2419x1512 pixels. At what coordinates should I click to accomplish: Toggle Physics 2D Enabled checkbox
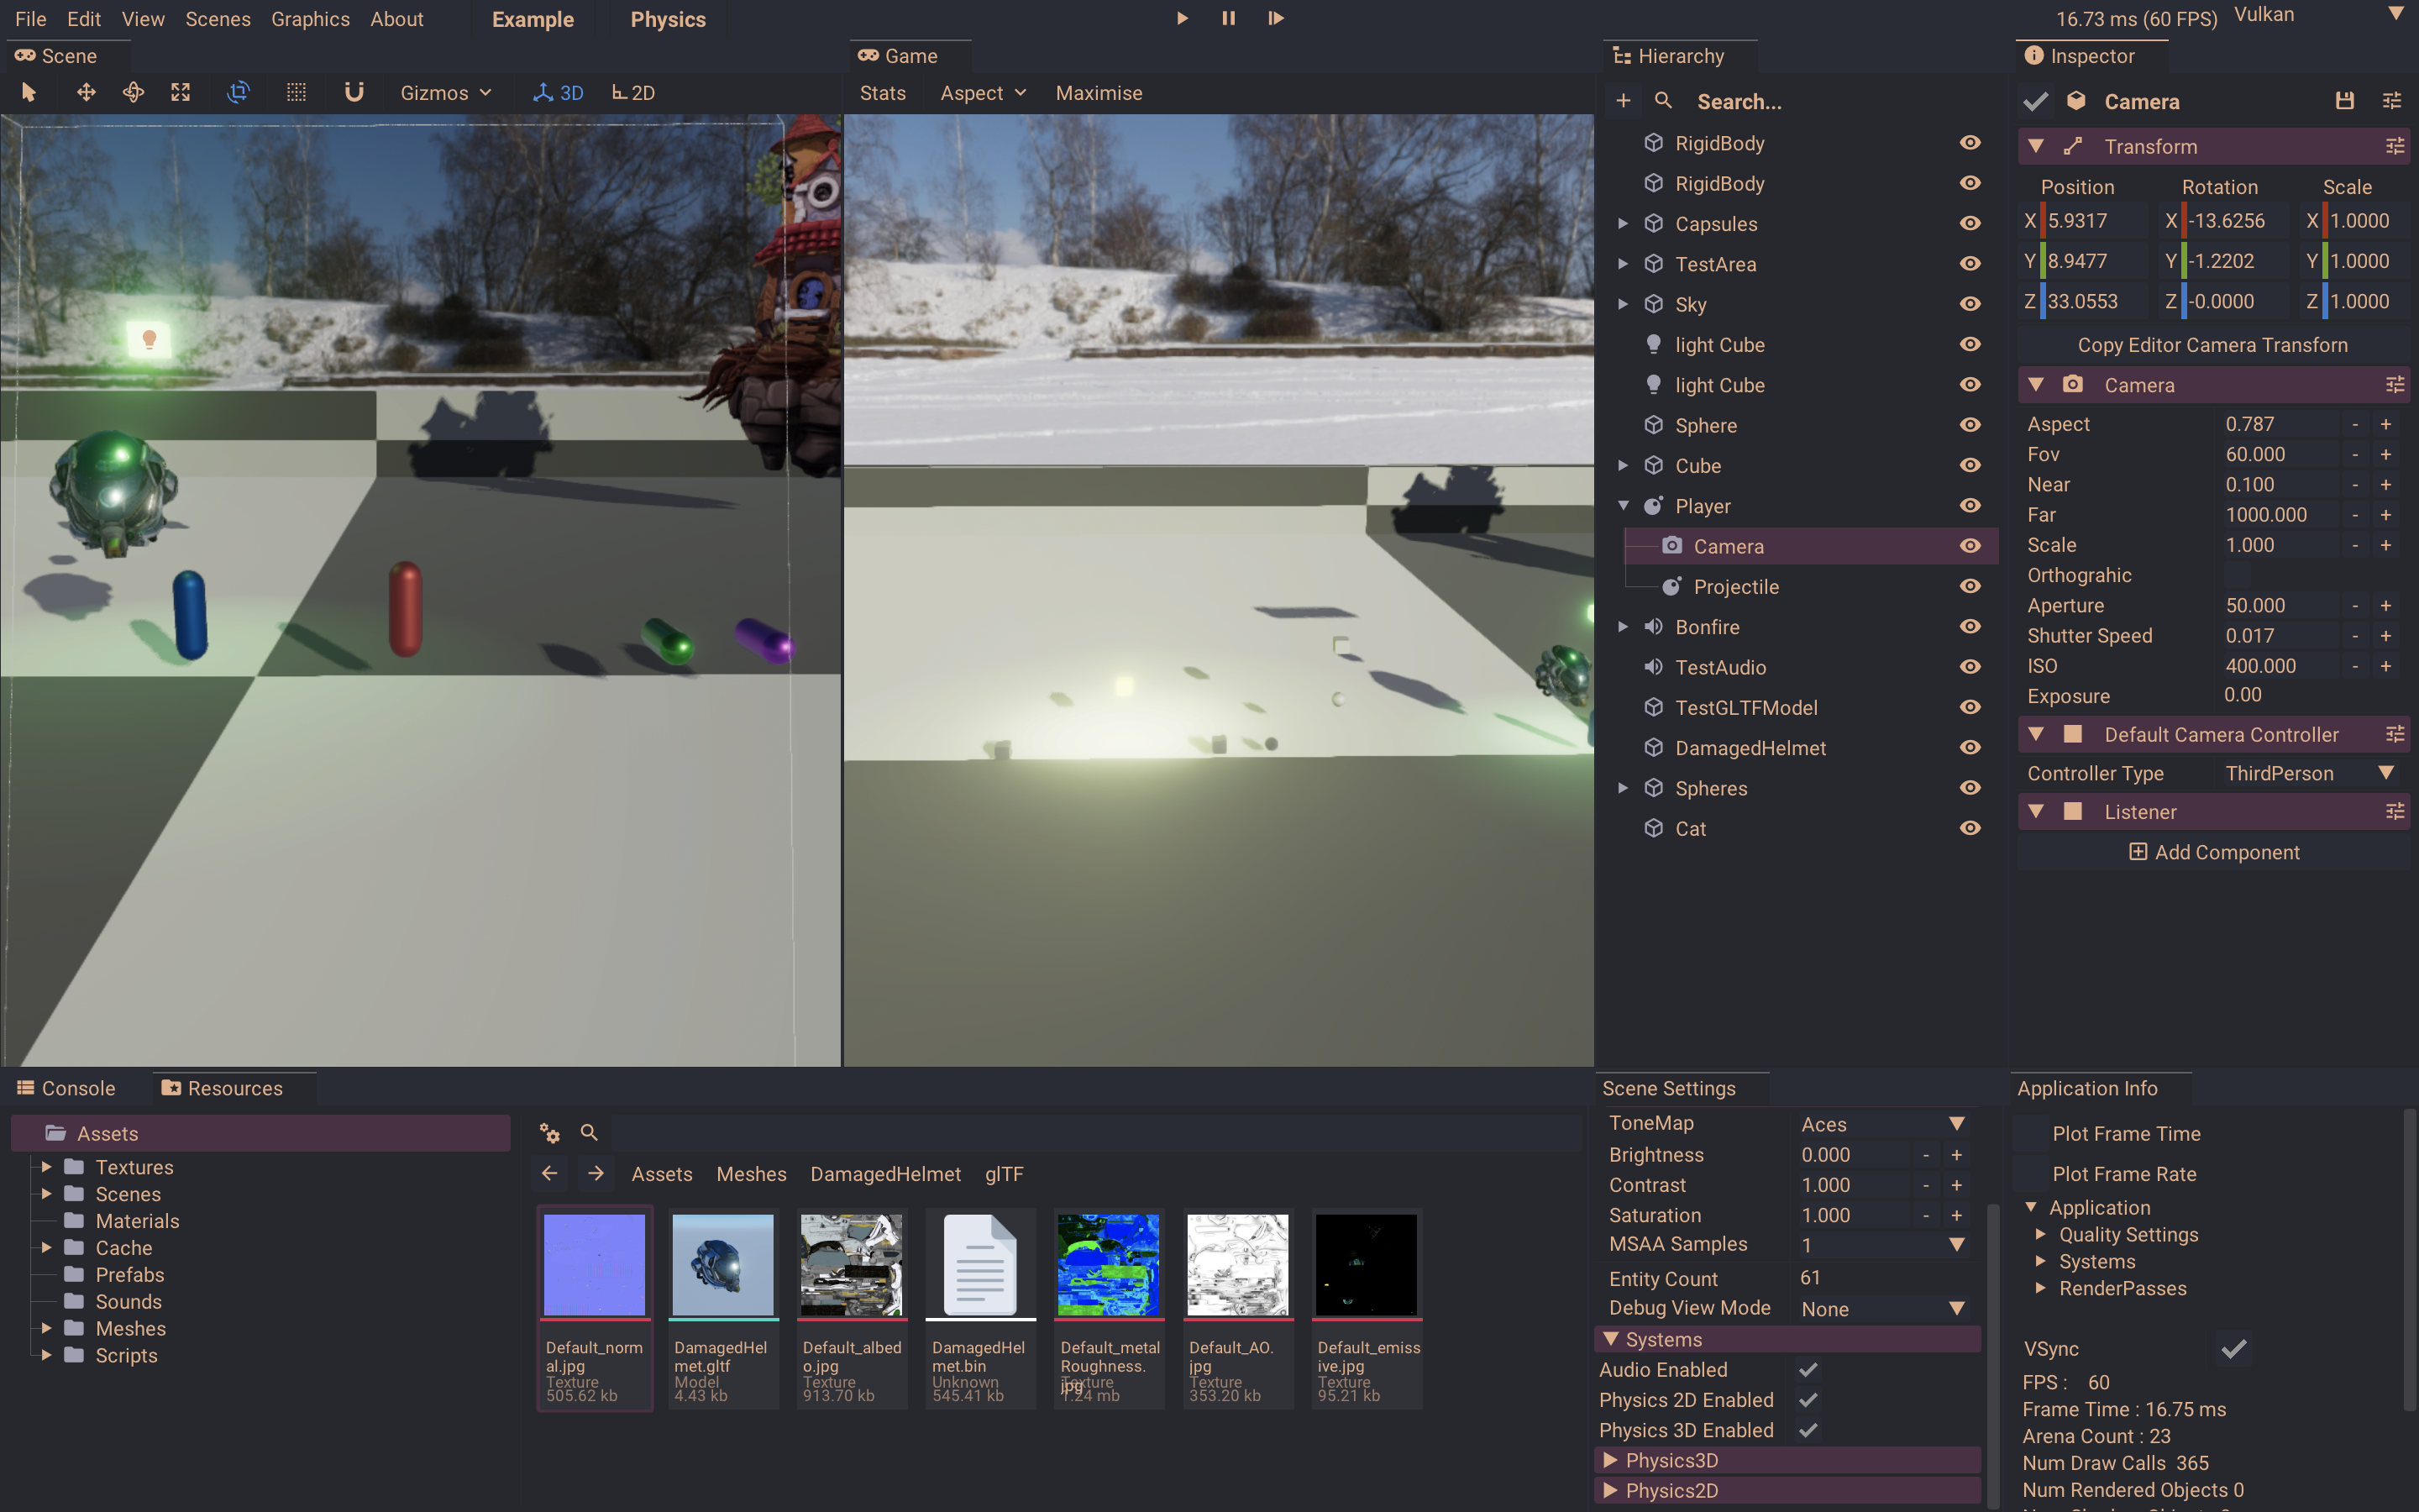tap(1808, 1400)
